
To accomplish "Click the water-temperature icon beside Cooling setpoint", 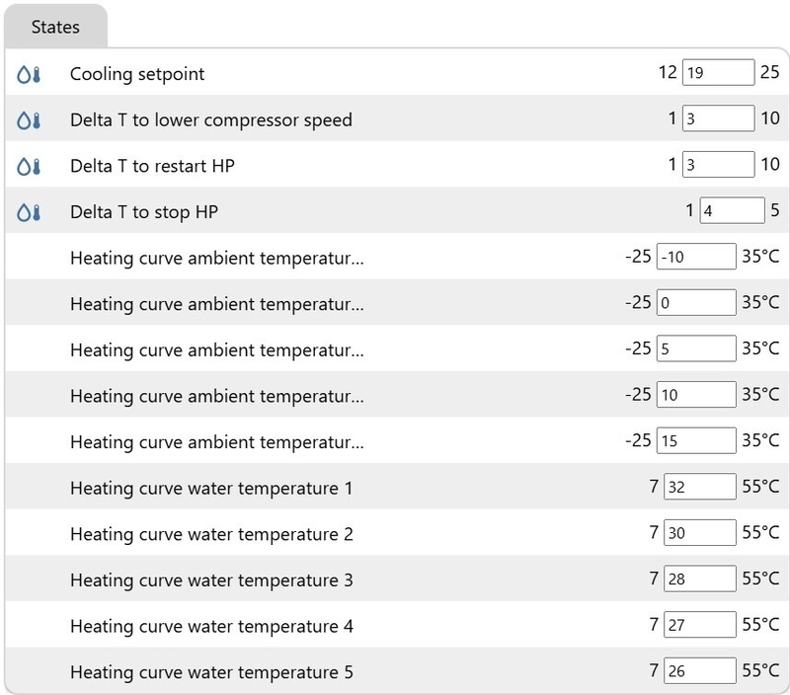I will [29, 74].
